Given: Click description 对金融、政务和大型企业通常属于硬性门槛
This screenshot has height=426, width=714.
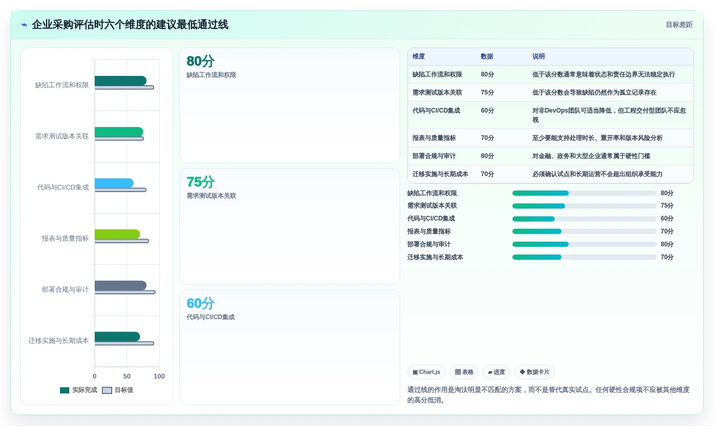Looking at the screenshot, I should tap(591, 156).
